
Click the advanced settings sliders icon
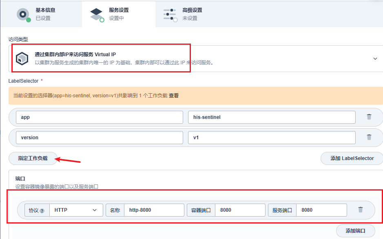170,14
